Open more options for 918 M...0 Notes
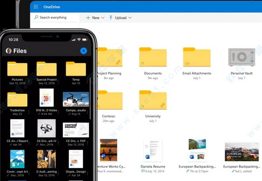 pyautogui.click(x=58, y=112)
